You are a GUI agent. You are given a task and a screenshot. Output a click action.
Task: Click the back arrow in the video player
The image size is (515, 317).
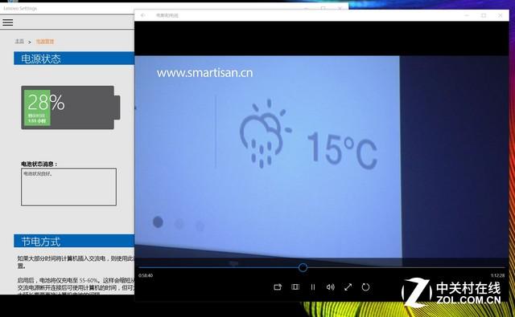click(143, 15)
